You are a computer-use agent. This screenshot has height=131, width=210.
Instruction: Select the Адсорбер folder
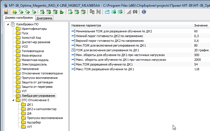coord(34,122)
